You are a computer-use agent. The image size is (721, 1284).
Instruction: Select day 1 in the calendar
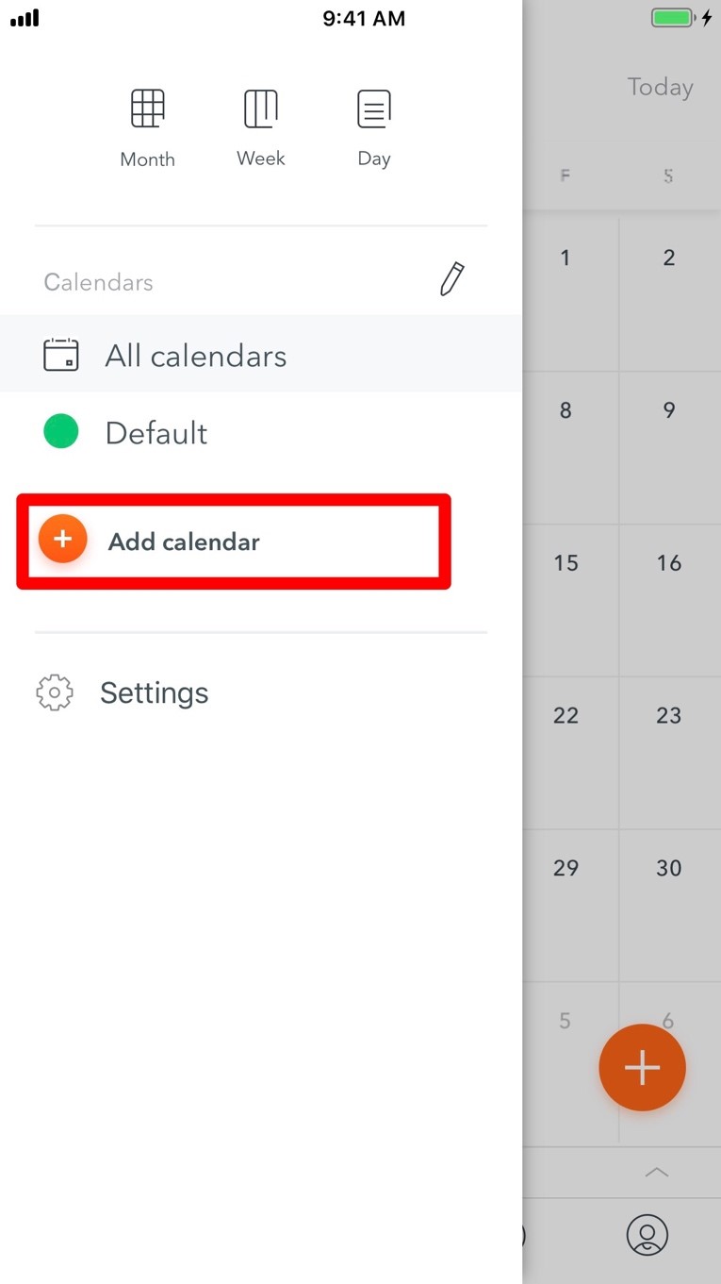(x=565, y=258)
